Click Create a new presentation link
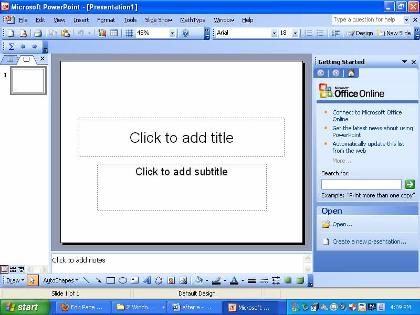Screen dimensions: 420x315 (x=369, y=241)
